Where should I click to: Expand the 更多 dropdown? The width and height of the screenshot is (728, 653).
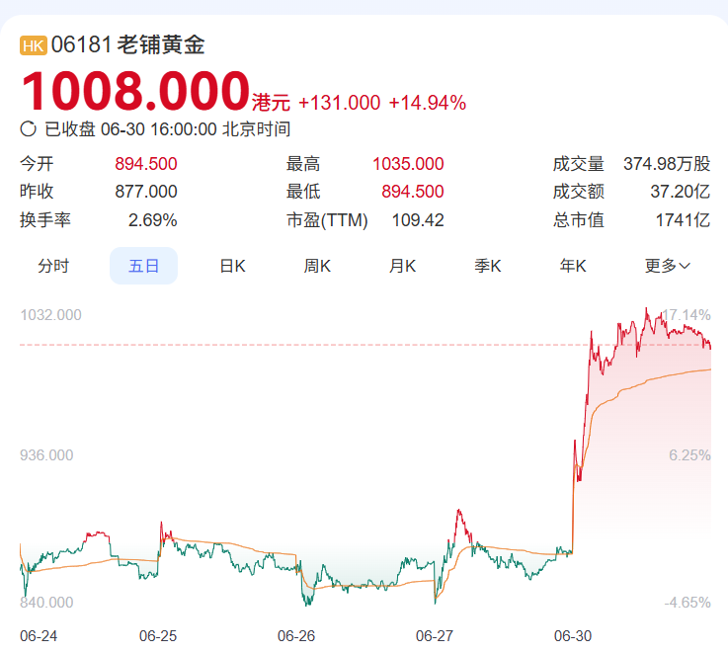point(667,266)
